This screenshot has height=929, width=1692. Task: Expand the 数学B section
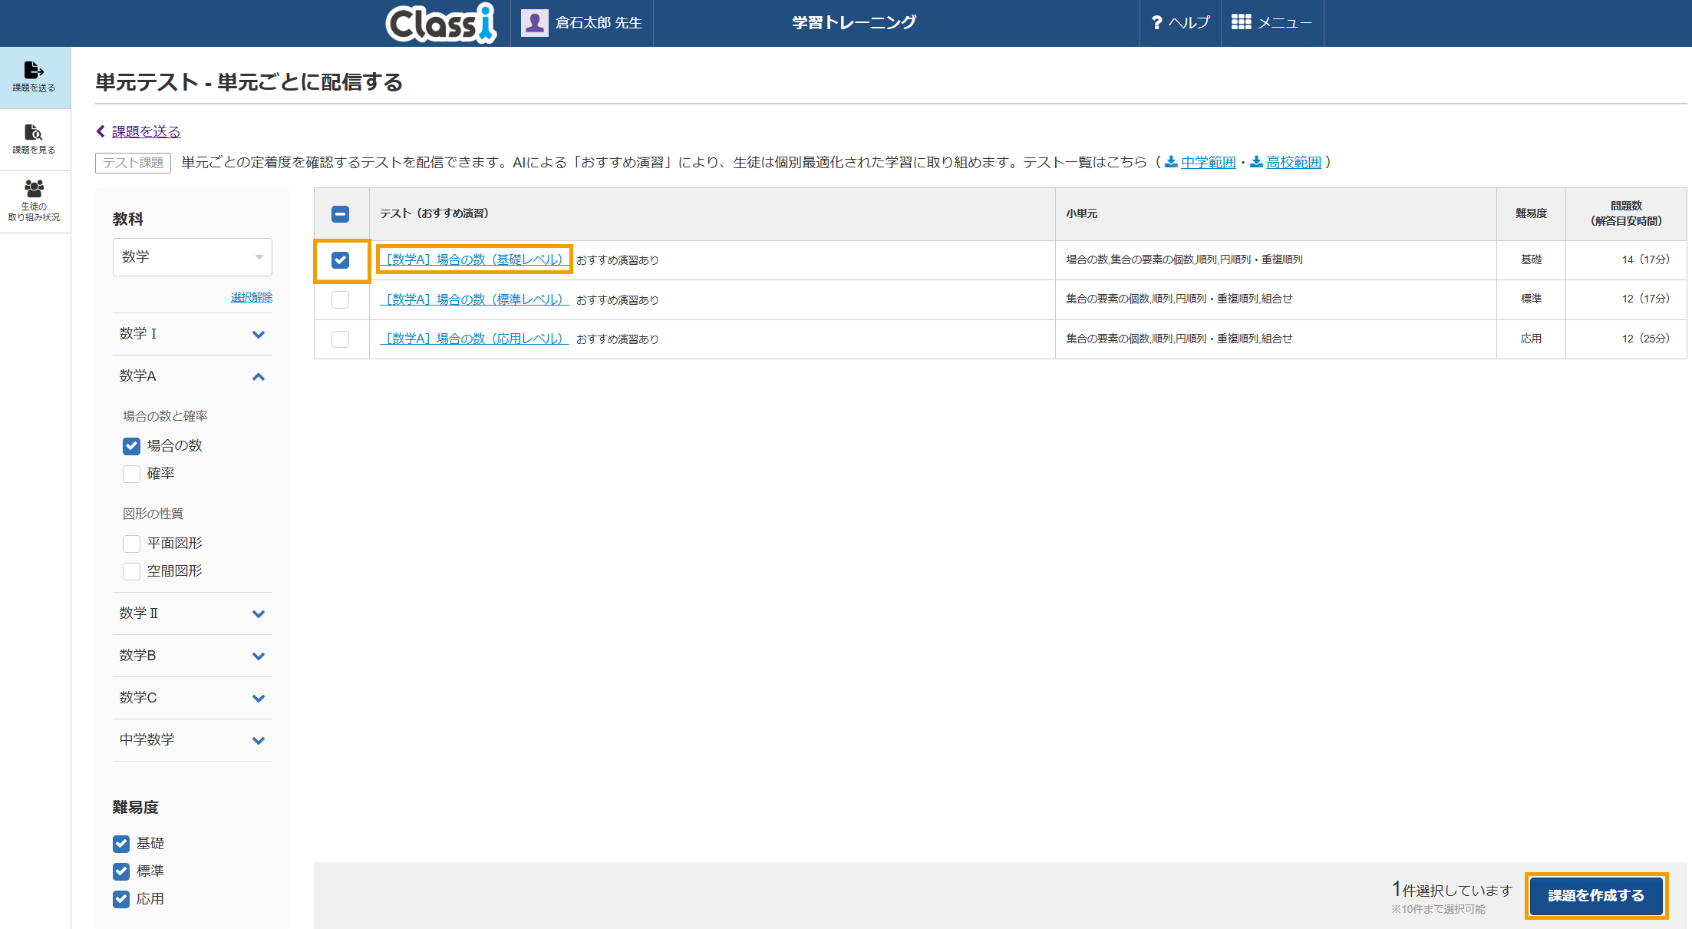[x=193, y=656]
